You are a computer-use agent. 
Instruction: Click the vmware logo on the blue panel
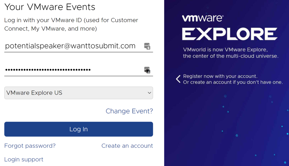(203, 18)
